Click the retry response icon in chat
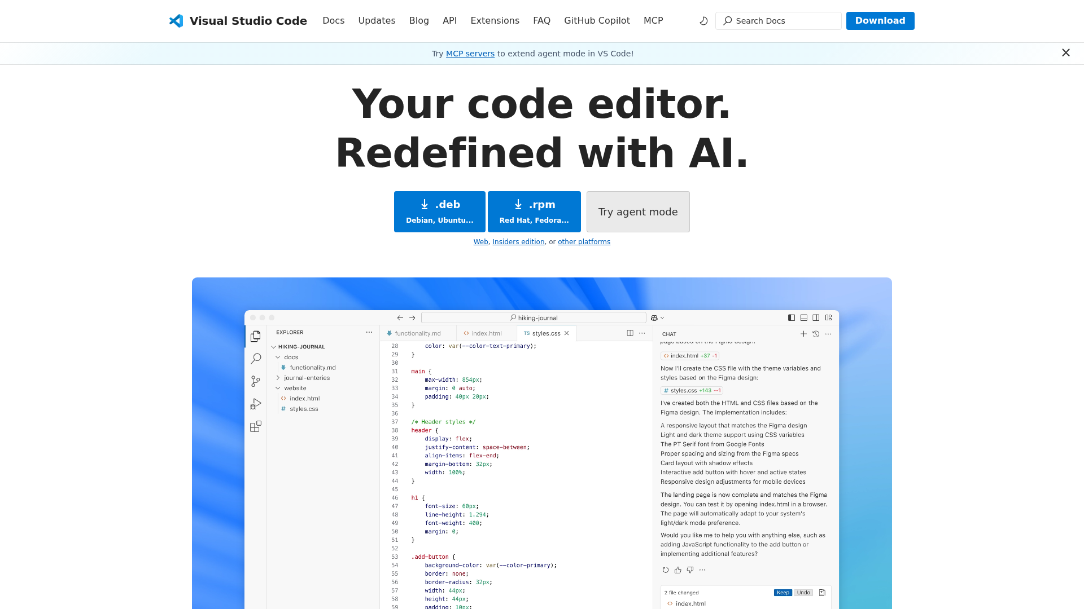The image size is (1084, 609). (666, 570)
